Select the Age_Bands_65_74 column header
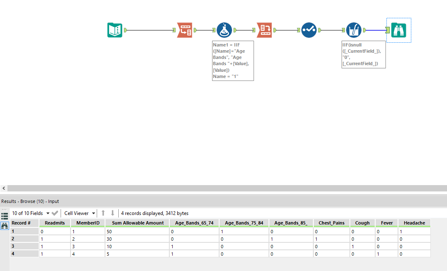The height and width of the screenshot is (271, 447). (194, 222)
